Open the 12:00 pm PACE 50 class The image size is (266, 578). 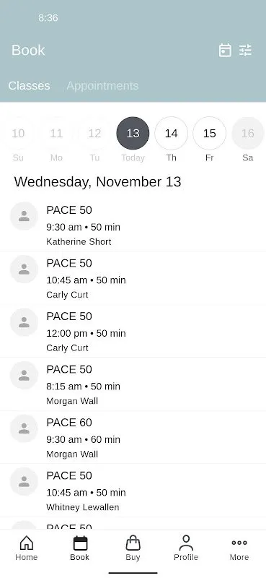click(x=133, y=331)
